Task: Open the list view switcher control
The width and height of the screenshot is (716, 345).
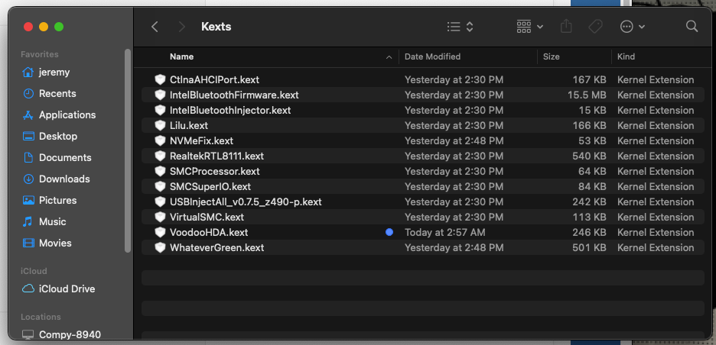Action: coord(460,27)
